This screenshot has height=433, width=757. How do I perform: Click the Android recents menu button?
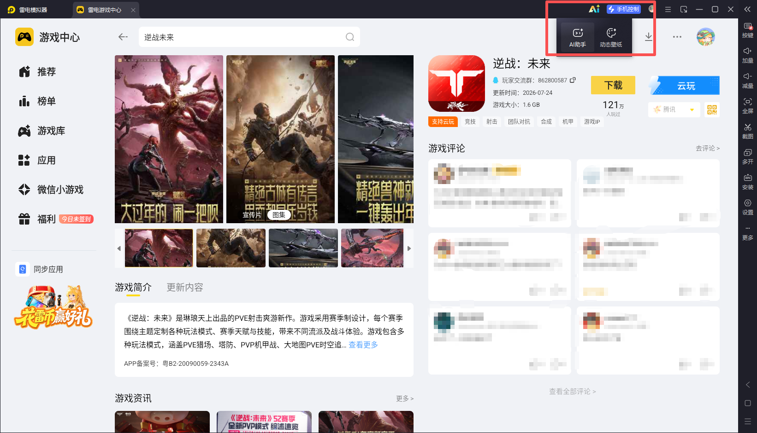(x=747, y=421)
